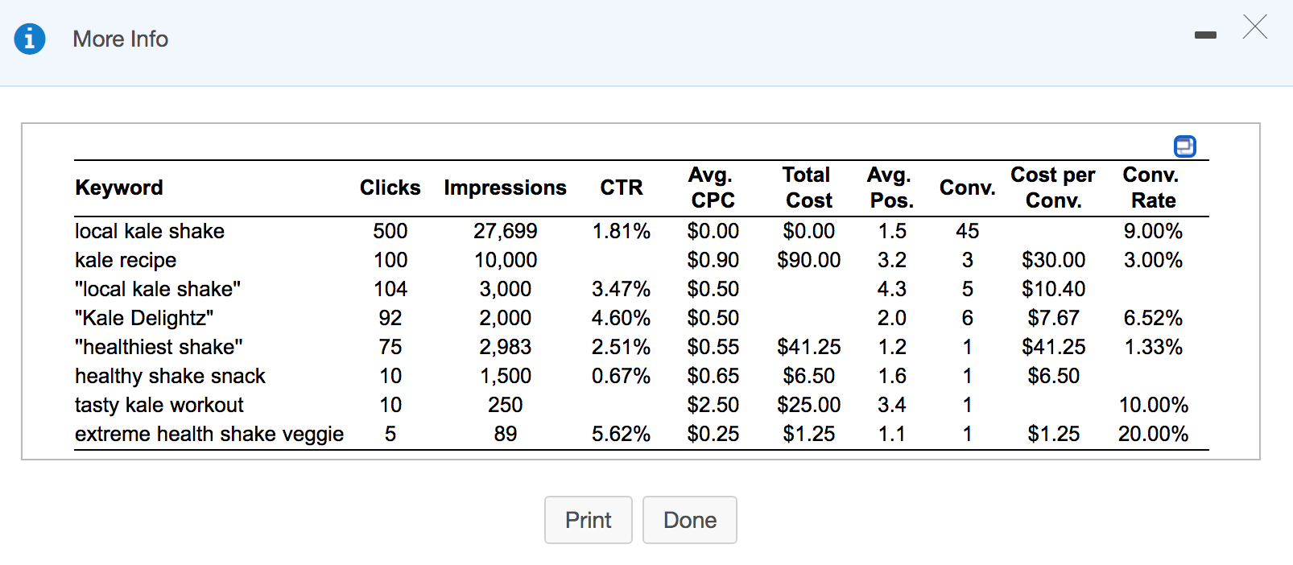Click the quoted "local kale shake" keyword

pyautogui.click(x=158, y=289)
